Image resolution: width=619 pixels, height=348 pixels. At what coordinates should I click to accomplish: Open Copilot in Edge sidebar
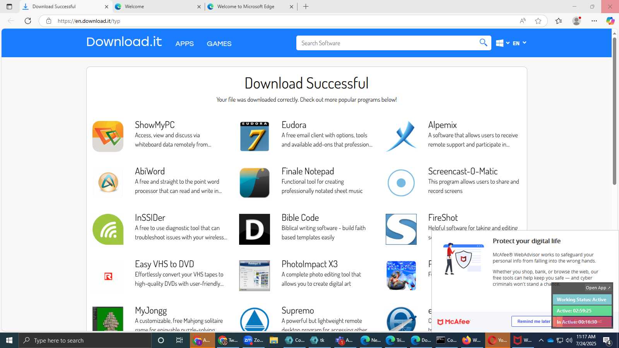pos(610,21)
